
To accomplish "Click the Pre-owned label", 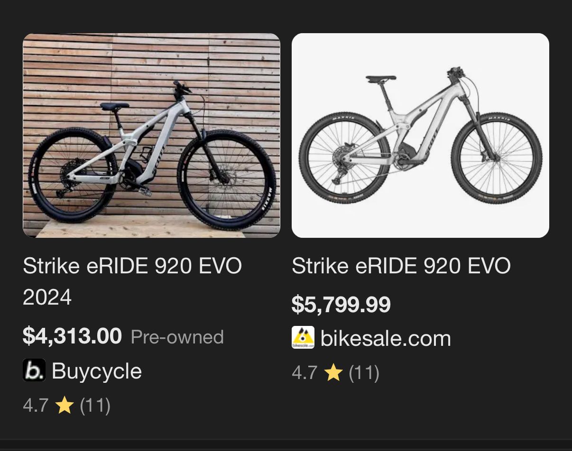I will click(x=177, y=337).
